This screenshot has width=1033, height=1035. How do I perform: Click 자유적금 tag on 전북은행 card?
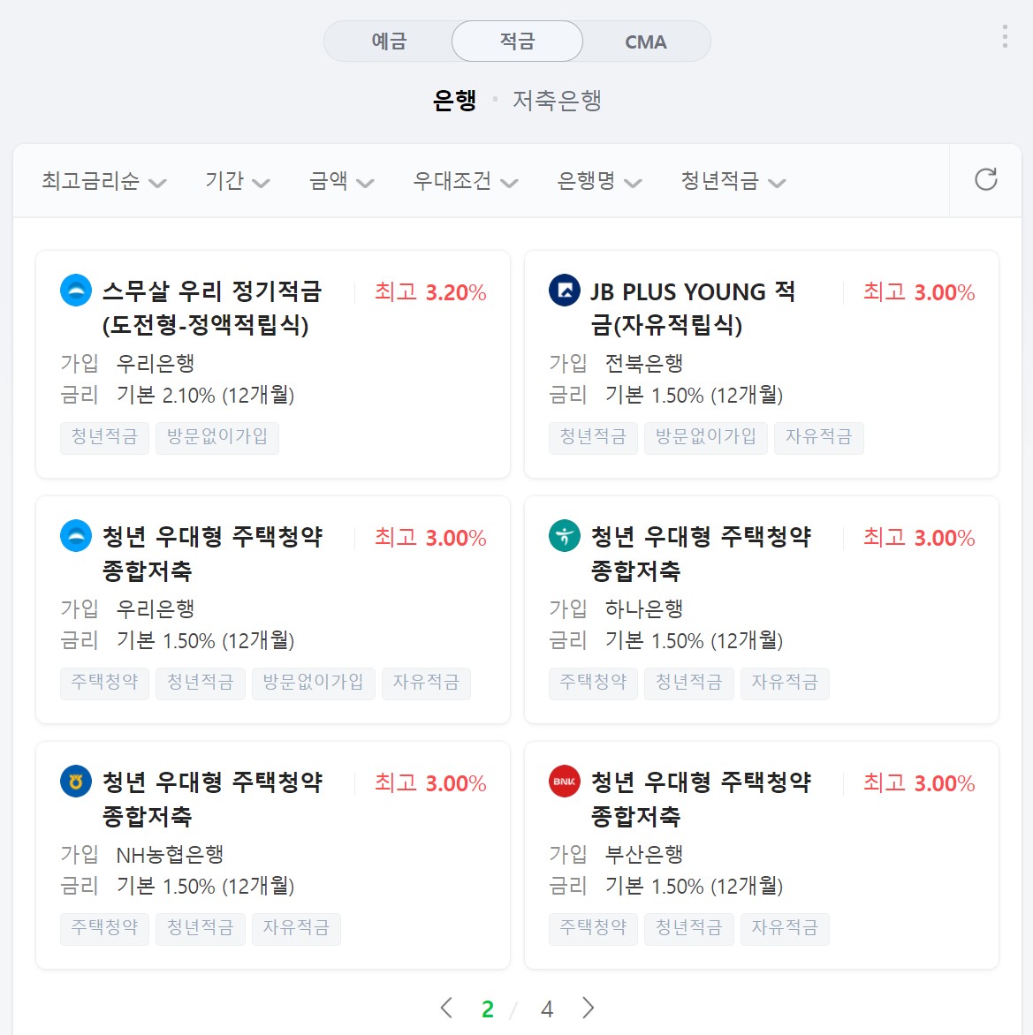(x=819, y=437)
